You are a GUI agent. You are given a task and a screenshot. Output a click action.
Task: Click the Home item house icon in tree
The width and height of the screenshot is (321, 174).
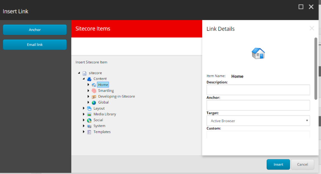click(94, 85)
